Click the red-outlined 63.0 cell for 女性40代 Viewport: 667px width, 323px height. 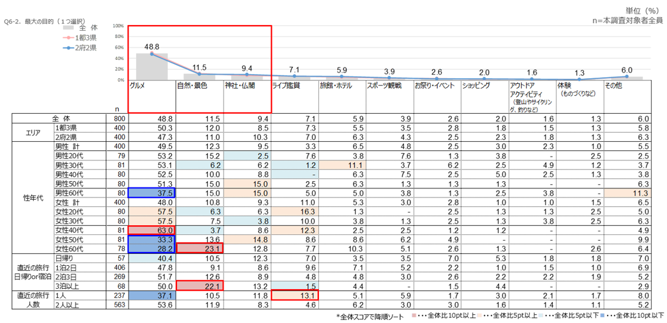pos(152,230)
